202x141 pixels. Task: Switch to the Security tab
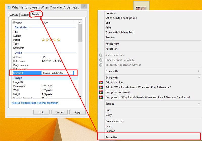[x=25, y=15]
